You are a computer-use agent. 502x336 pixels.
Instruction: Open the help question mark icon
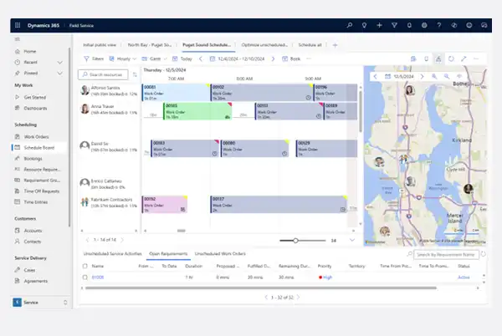(438, 25)
